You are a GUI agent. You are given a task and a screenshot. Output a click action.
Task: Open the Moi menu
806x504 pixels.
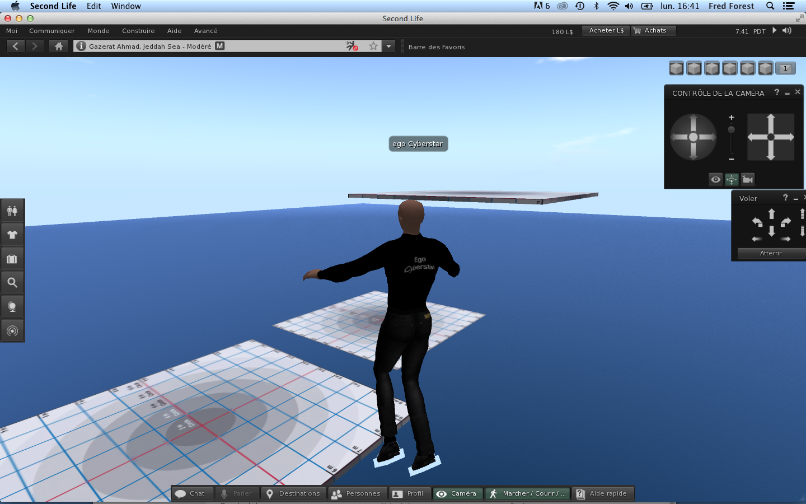coord(12,31)
